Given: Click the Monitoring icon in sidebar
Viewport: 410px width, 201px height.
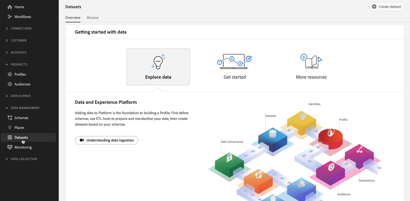Looking at the screenshot, I should [10, 147].
